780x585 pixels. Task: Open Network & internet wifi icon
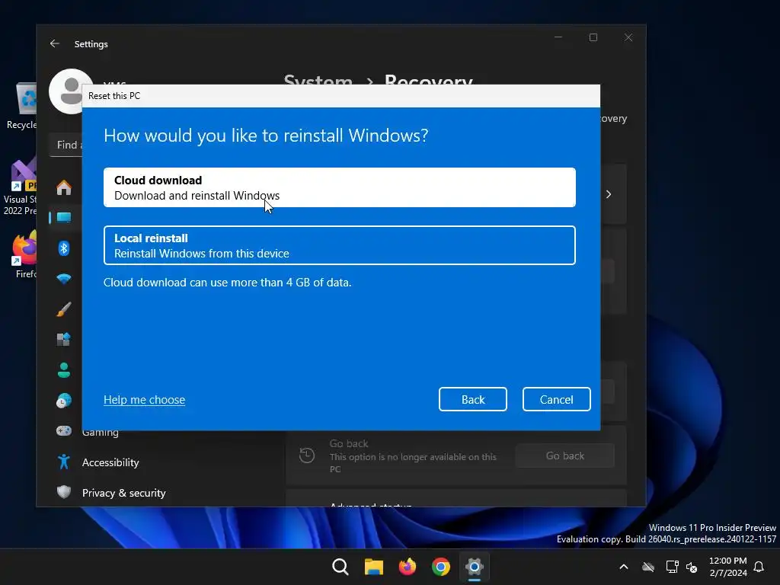pyautogui.click(x=64, y=279)
